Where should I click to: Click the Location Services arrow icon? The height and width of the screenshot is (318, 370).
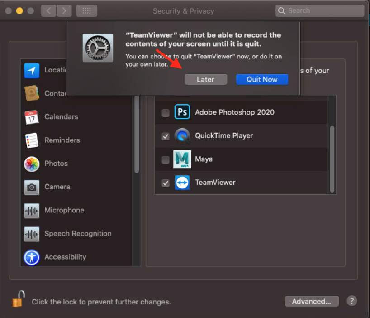(32, 70)
